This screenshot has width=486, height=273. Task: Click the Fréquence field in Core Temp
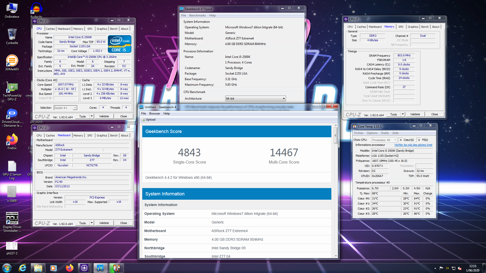[402, 161]
